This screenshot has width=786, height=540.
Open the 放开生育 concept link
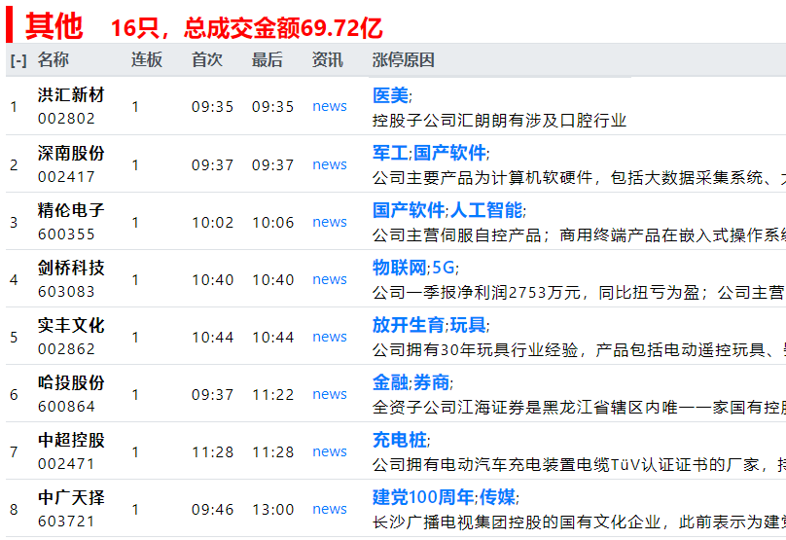[409, 325]
